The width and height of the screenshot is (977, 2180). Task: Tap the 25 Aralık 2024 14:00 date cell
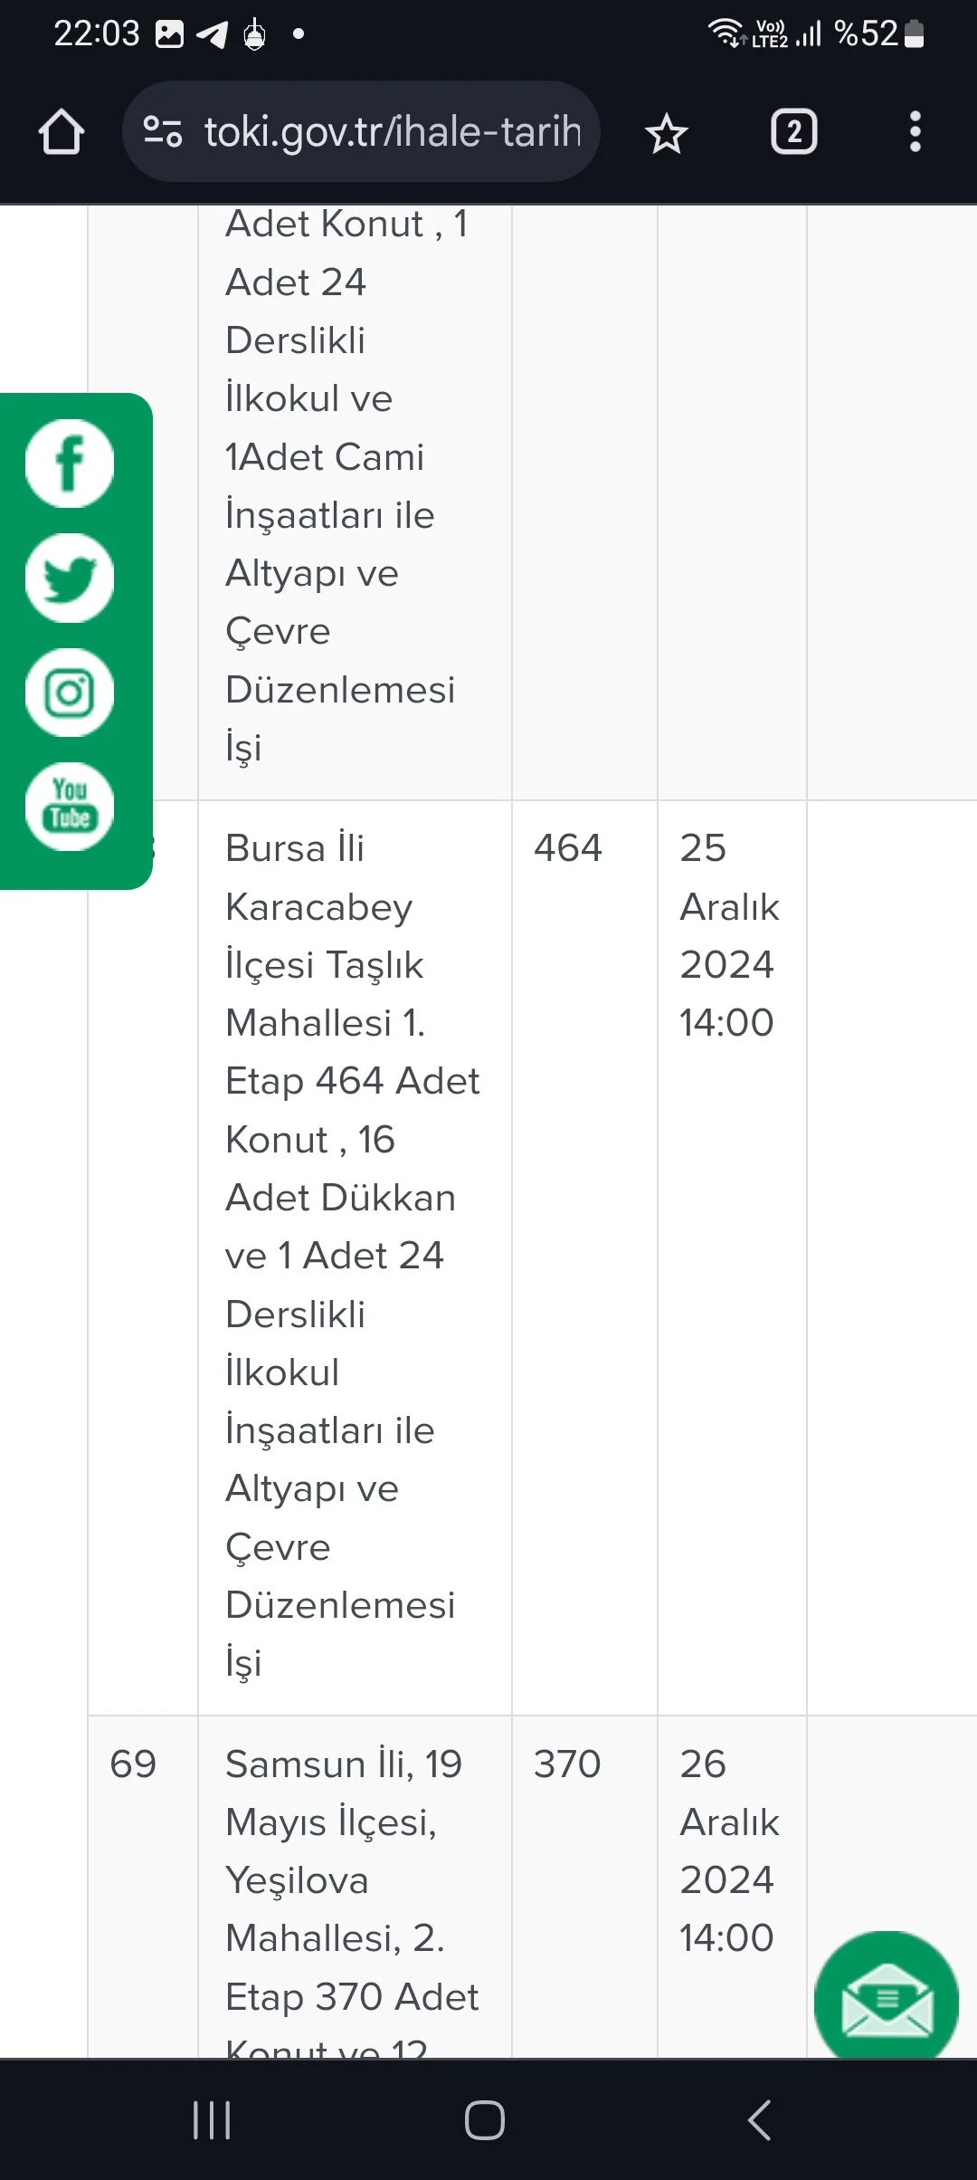728,932
